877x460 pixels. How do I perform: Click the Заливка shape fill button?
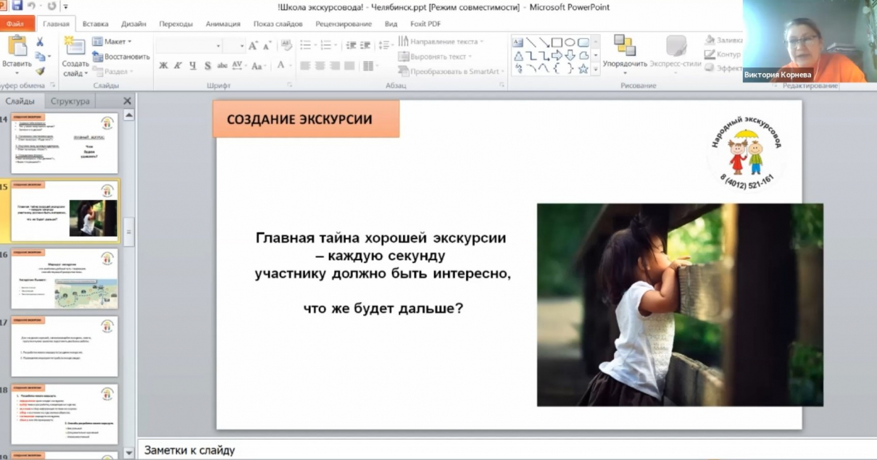tap(723, 41)
